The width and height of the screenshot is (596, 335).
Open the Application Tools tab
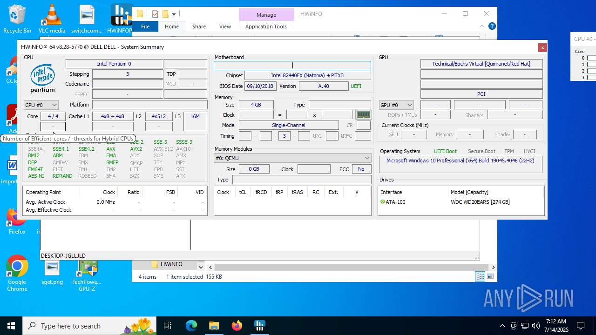coord(266,27)
